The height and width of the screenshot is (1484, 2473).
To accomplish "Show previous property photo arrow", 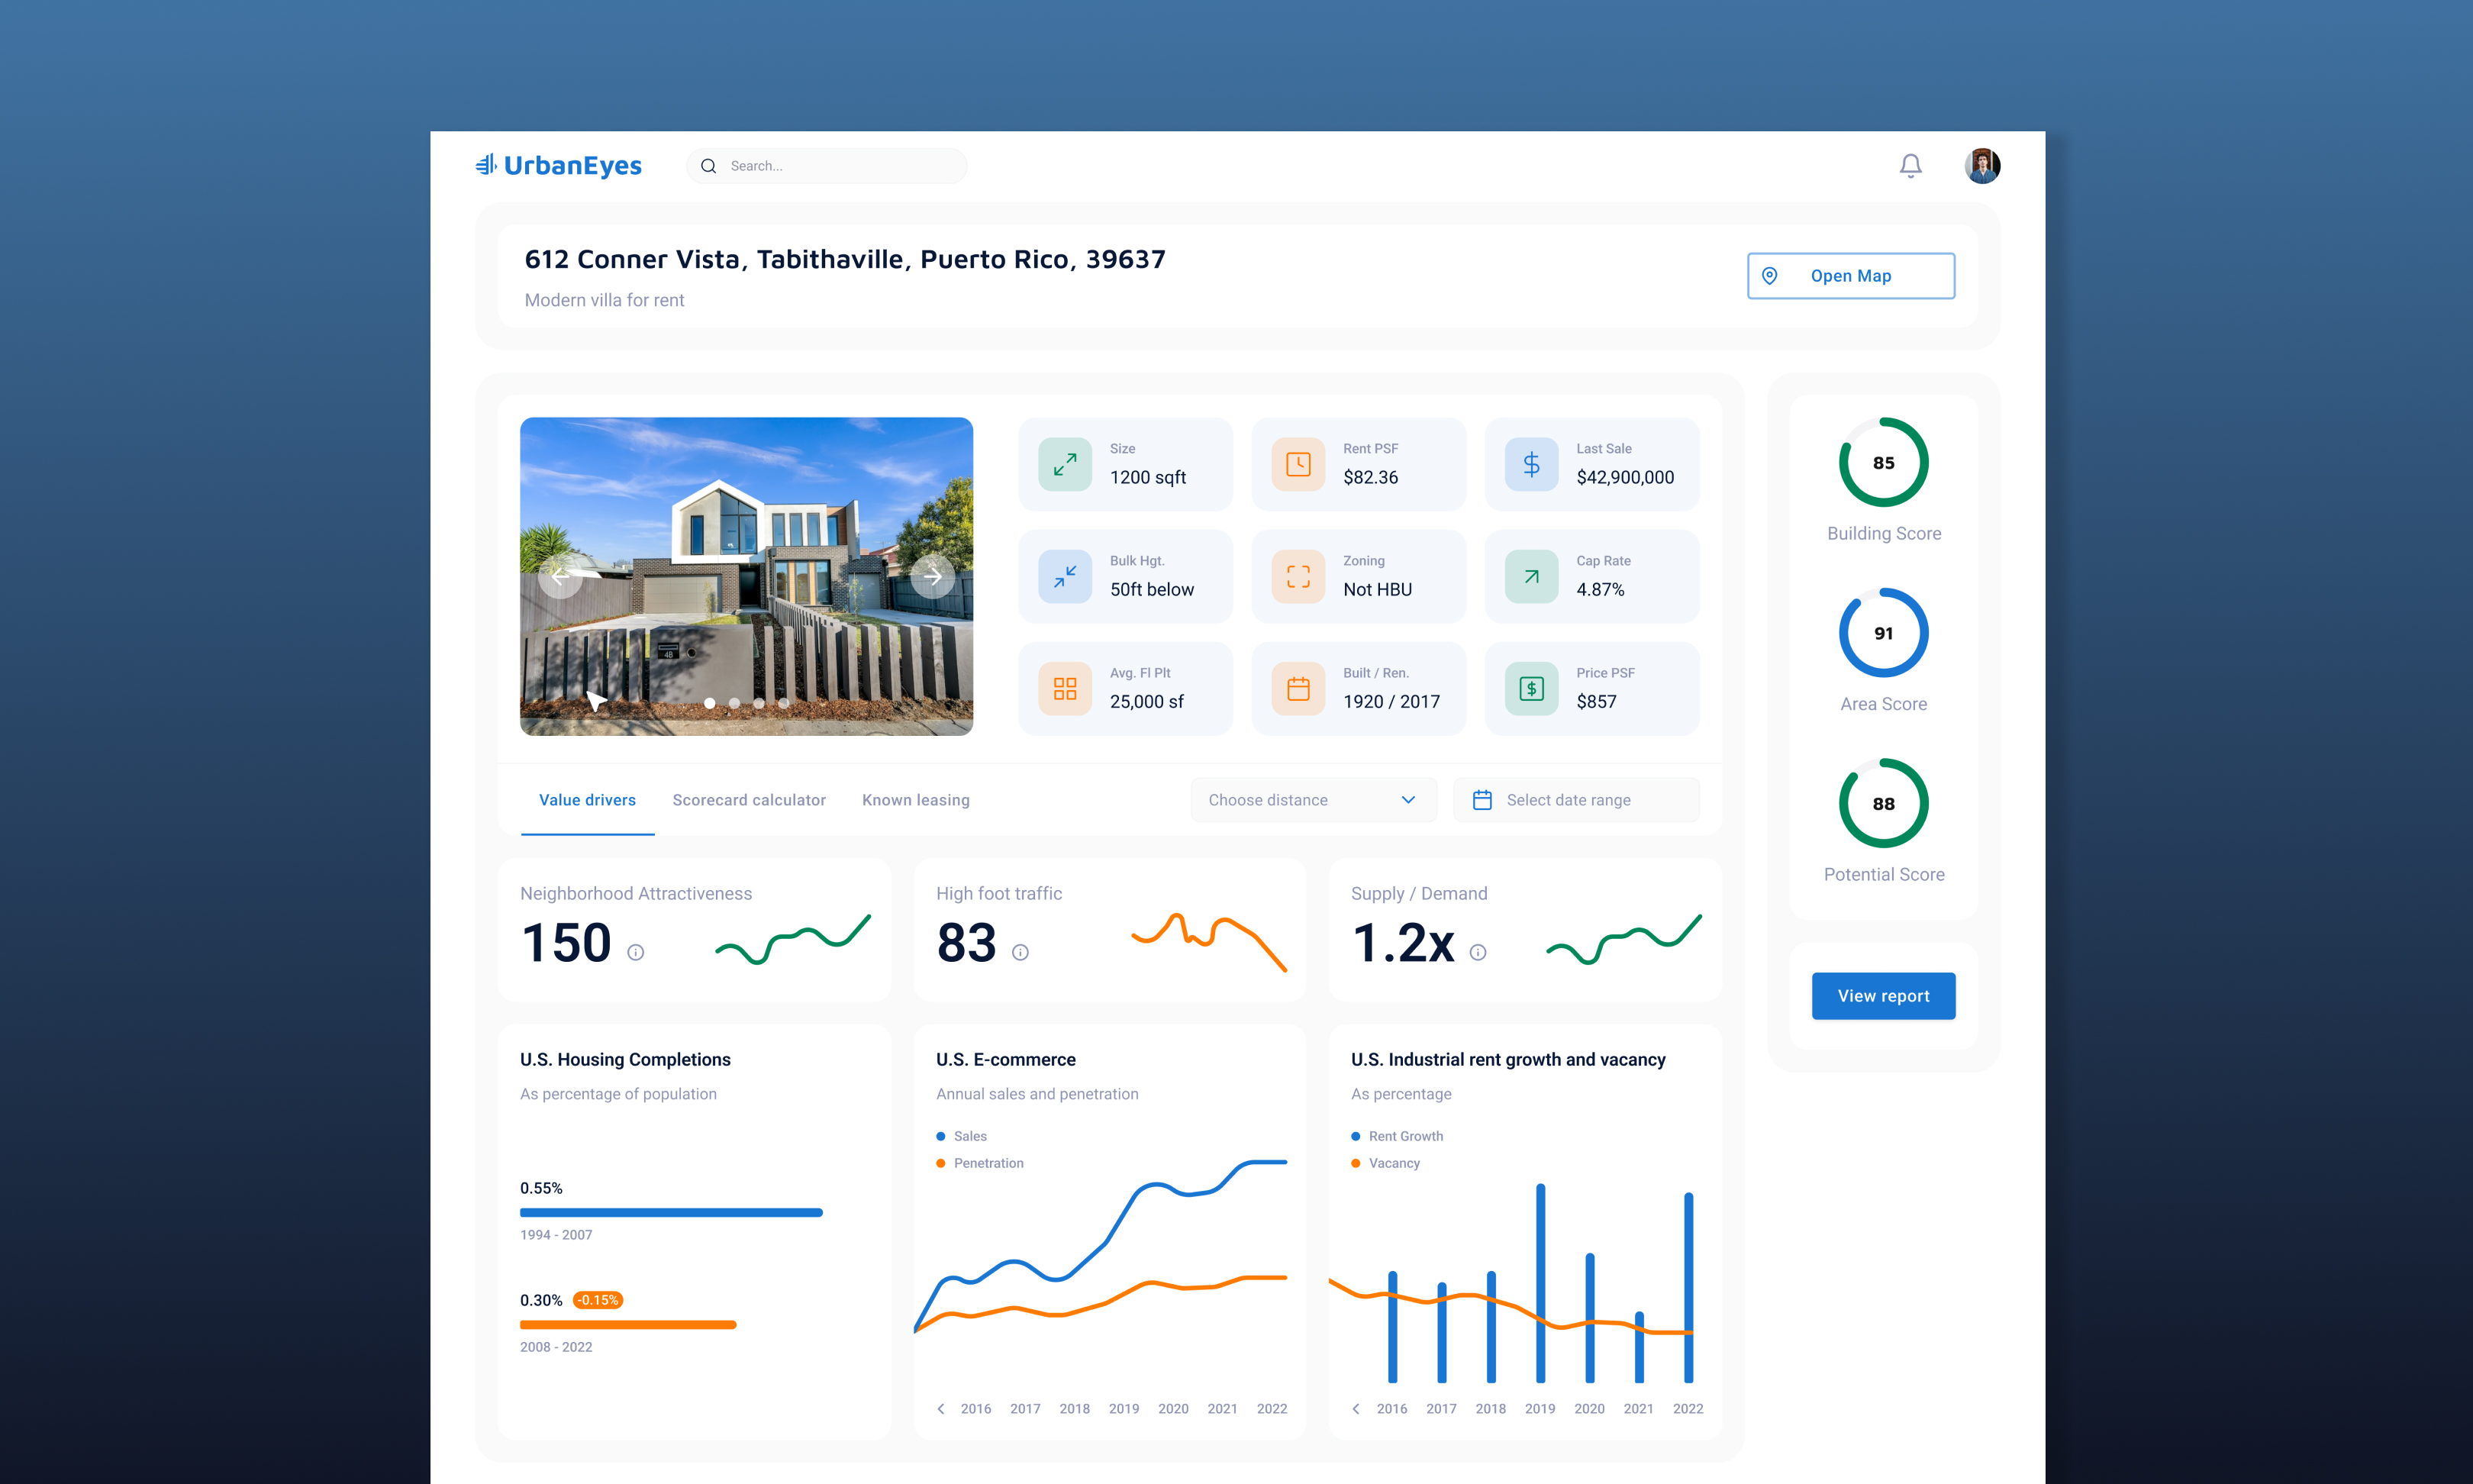I will pyautogui.click(x=561, y=576).
